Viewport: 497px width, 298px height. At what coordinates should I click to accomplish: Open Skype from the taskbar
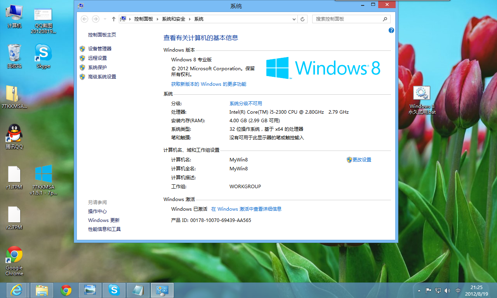point(114,290)
